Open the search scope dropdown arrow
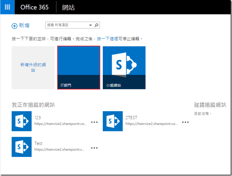This screenshot has height=176, width=232. coord(90,25)
